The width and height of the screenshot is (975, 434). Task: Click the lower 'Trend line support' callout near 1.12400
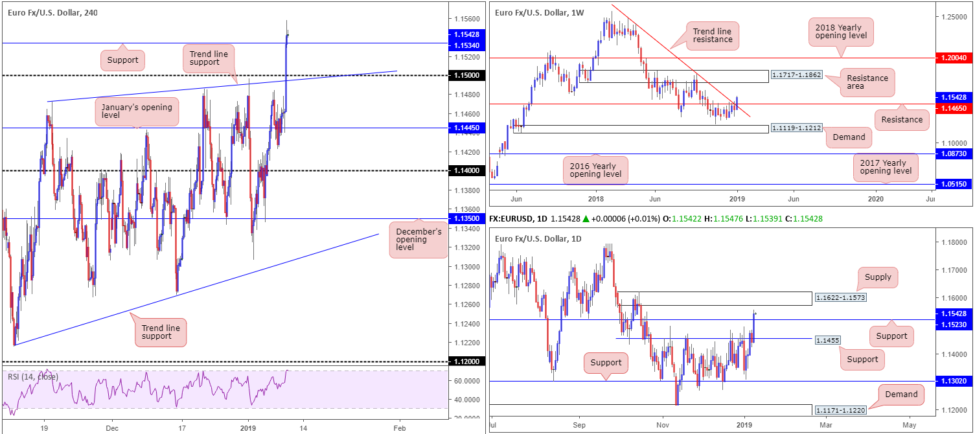point(162,331)
